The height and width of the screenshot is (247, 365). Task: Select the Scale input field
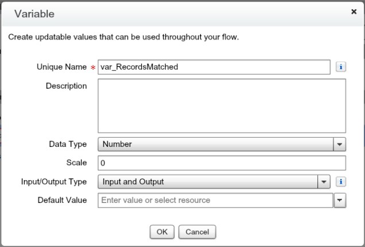pyautogui.click(x=222, y=163)
